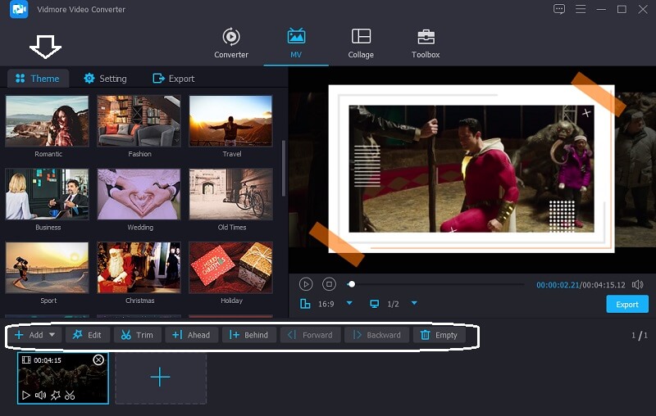Open the Collage section
Viewport: 656px width, 416px height.
click(x=361, y=43)
